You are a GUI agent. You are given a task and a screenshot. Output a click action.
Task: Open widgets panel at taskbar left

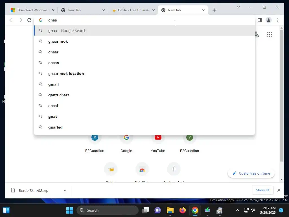click(x=6, y=210)
